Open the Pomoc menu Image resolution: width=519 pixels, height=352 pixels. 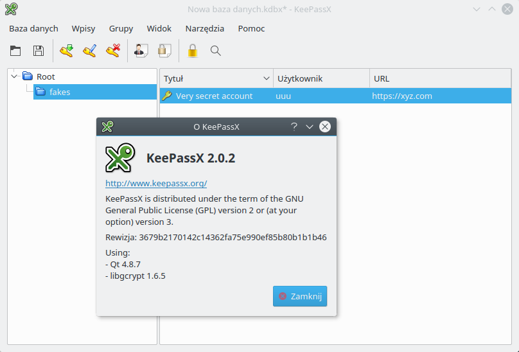[251, 28]
